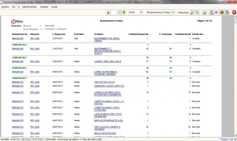Viewport: 237px width, 141px height.
Task: Click the F. Requerida column header
Action: click(59, 34)
